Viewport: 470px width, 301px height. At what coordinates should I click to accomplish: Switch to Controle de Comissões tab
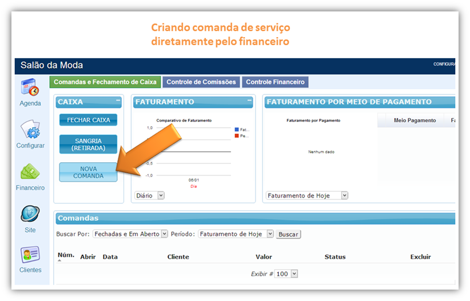click(x=201, y=82)
